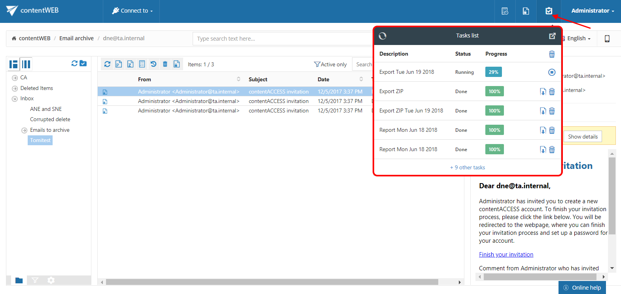Viewport: 621px width, 294px height.
Task: Download first Report Mon Jun 18 2018 result
Action: 543,130
